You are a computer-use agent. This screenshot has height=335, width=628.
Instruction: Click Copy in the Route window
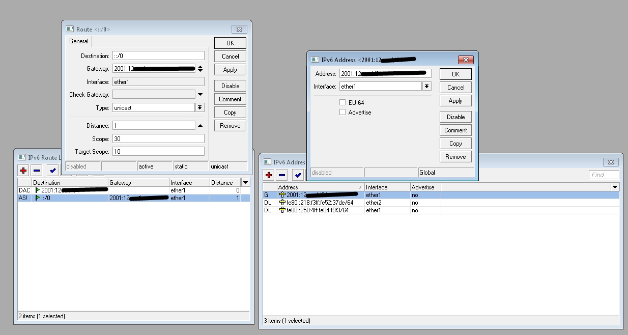click(231, 112)
